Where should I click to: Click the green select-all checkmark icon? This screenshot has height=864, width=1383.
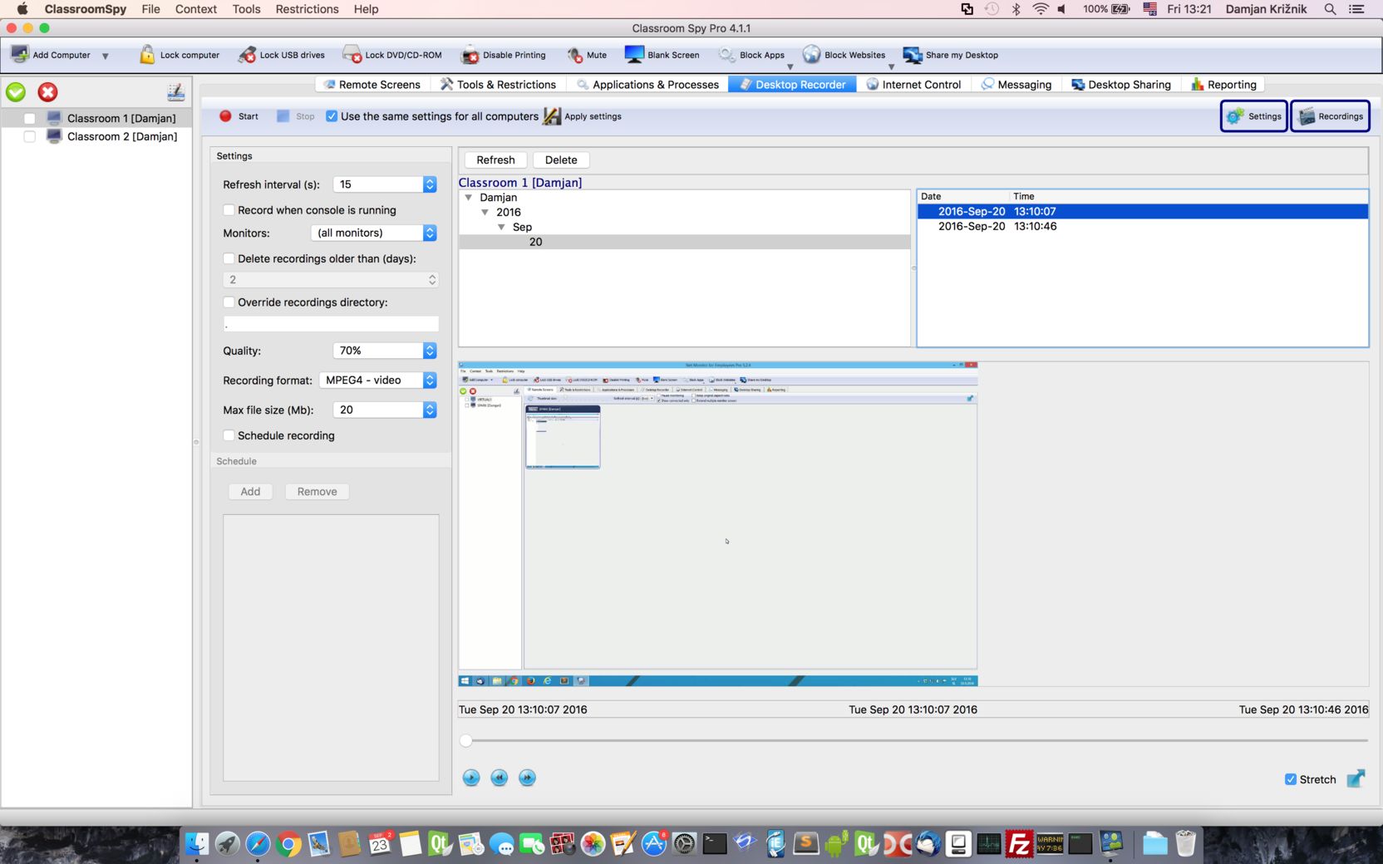coord(16,92)
